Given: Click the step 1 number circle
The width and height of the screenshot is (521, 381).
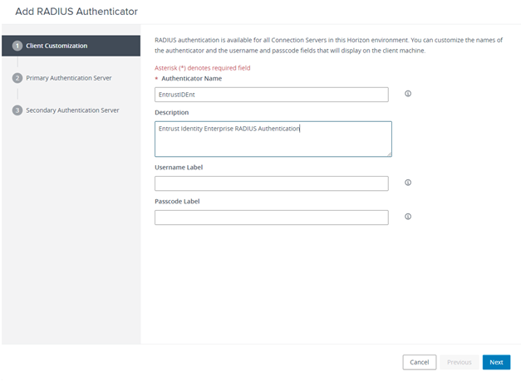Looking at the screenshot, I should pos(17,46).
